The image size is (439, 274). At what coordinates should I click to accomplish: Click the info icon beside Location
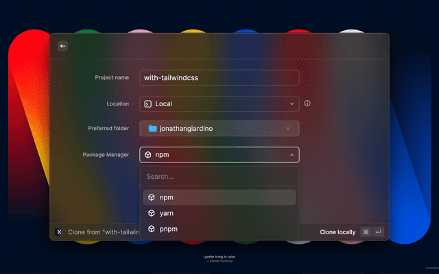[x=307, y=103]
